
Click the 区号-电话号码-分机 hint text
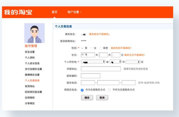coord(149,83)
